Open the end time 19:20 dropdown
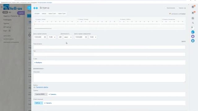This screenshot has height=111, width=198. 93,37
